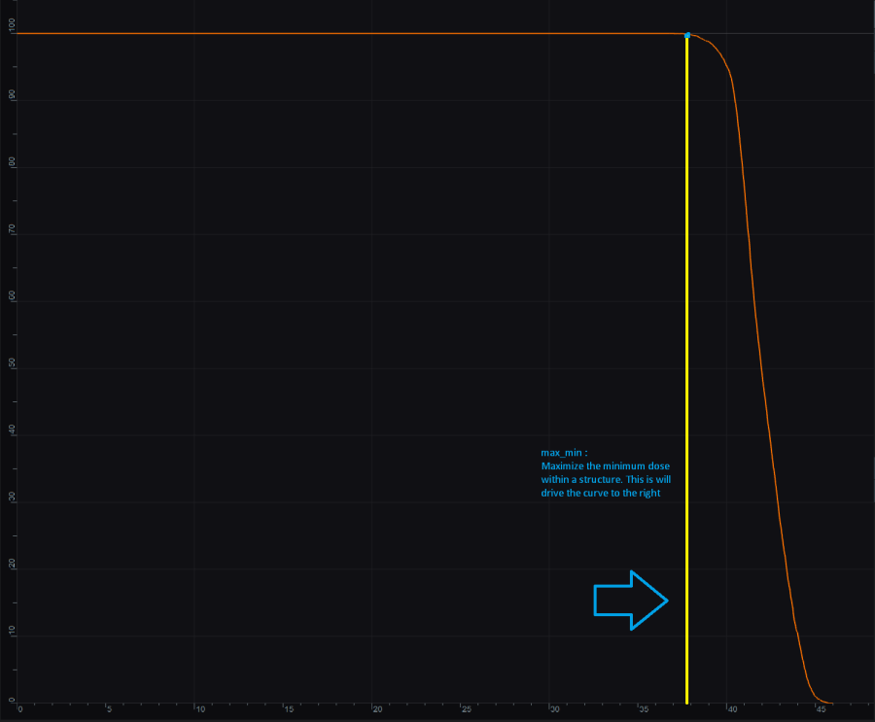Select the 40 tick label on the x-axis
Viewport: 875px width, 722px height.
pyautogui.click(x=732, y=709)
